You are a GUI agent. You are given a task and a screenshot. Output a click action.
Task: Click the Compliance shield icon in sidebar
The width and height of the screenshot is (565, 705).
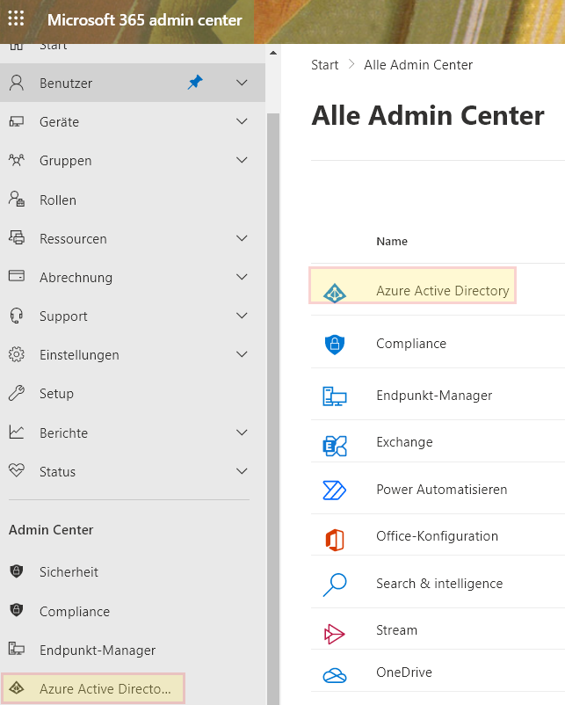click(x=17, y=611)
